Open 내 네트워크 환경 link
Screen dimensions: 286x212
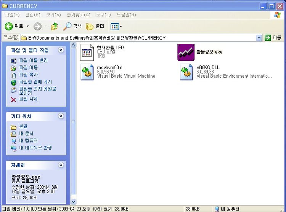pos(35,148)
